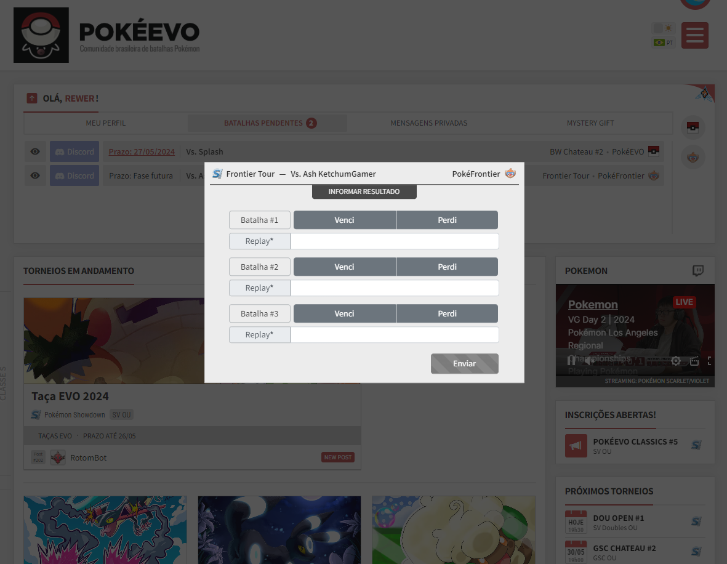Click Showdown icon beside GSC Chateau #2
Viewport: 727px width, 564px height.
[696, 552]
